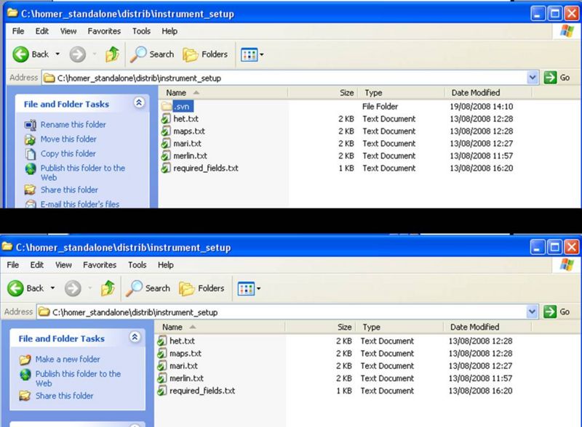Click the address path field in bottom window
Image resolution: width=582 pixels, height=427 pixels.
(x=284, y=312)
